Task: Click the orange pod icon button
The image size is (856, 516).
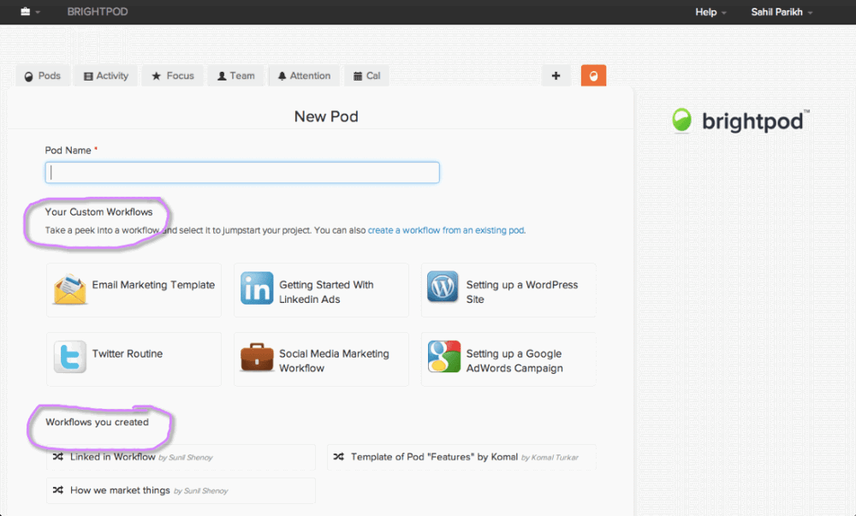Action: (x=593, y=76)
